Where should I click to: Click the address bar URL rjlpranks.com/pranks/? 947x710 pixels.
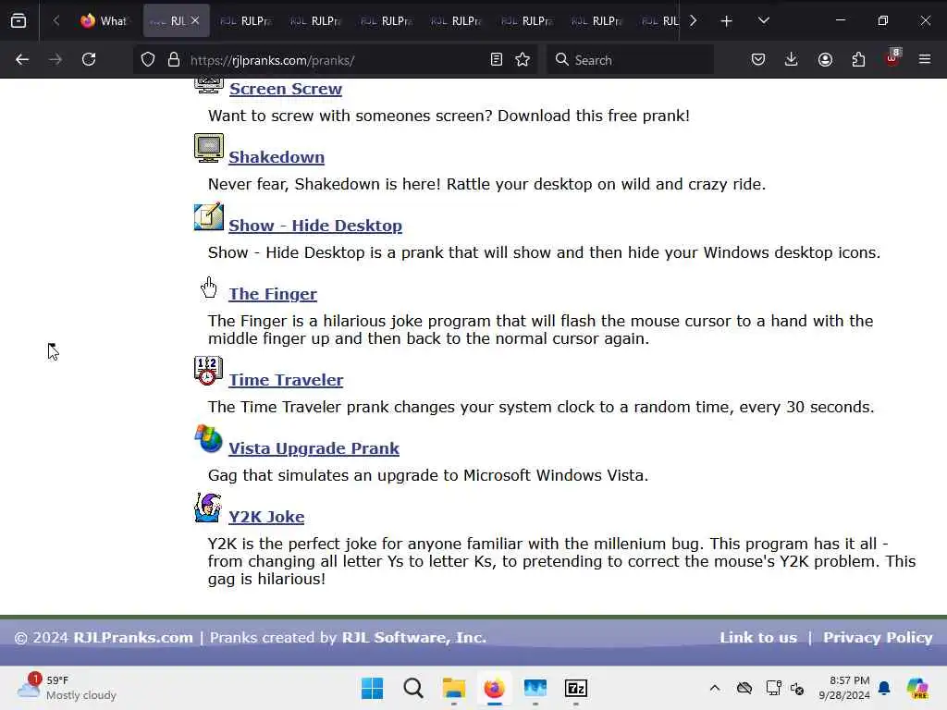[272, 60]
